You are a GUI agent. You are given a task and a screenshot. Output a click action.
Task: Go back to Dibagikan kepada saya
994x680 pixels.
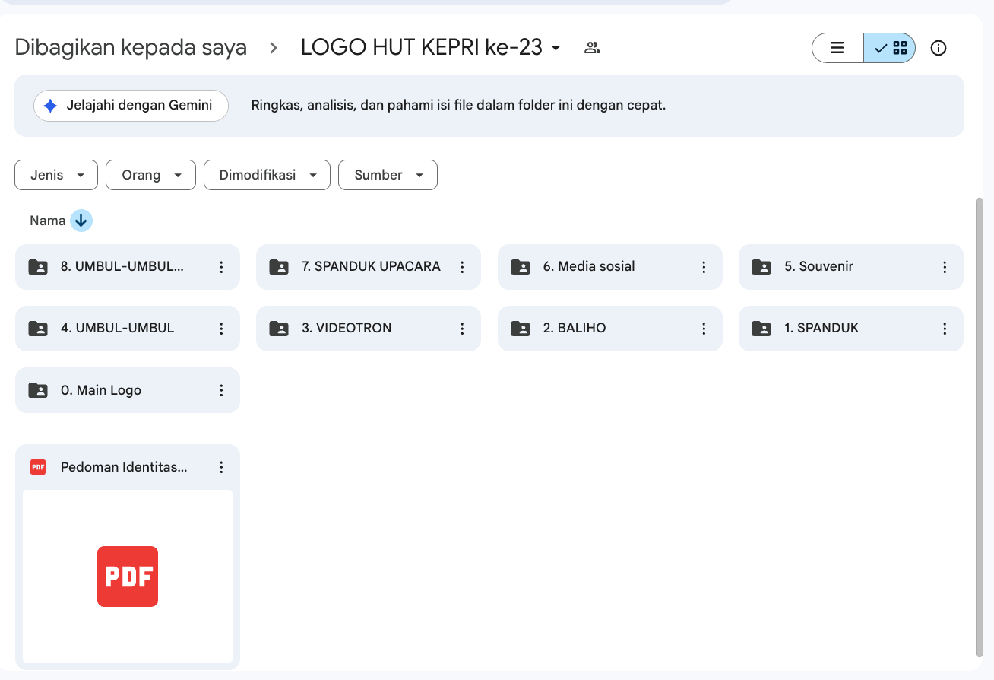[131, 48]
